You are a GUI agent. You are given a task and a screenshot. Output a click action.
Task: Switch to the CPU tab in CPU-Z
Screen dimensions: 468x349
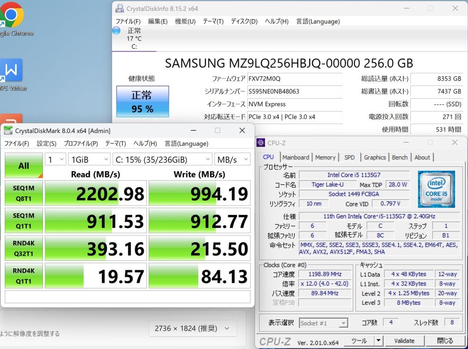point(268,157)
